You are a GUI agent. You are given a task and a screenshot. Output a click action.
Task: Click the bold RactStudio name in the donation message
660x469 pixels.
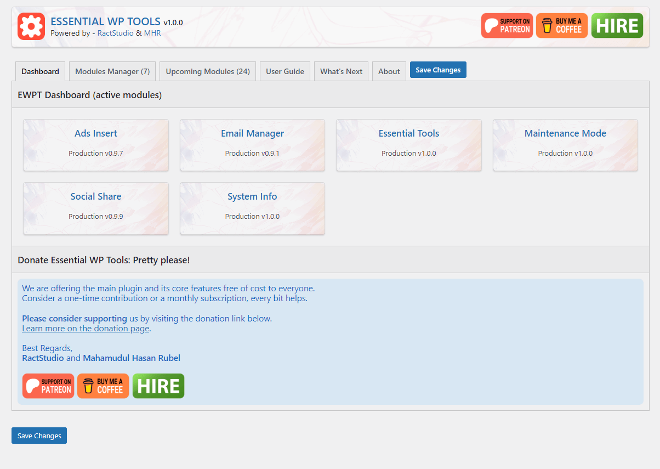43,358
